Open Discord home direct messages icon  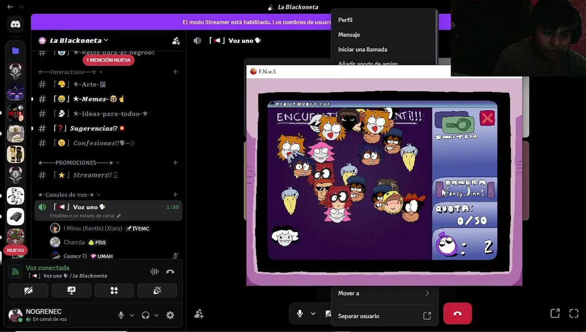(15, 24)
